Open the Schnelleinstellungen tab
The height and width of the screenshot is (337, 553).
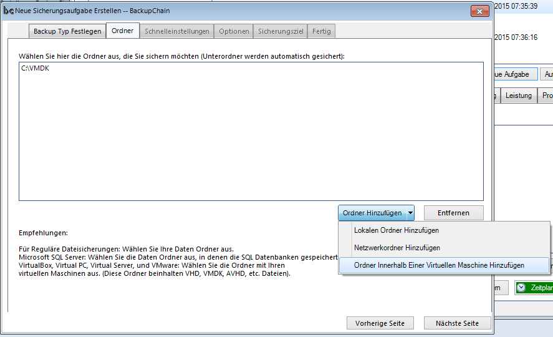click(x=176, y=31)
